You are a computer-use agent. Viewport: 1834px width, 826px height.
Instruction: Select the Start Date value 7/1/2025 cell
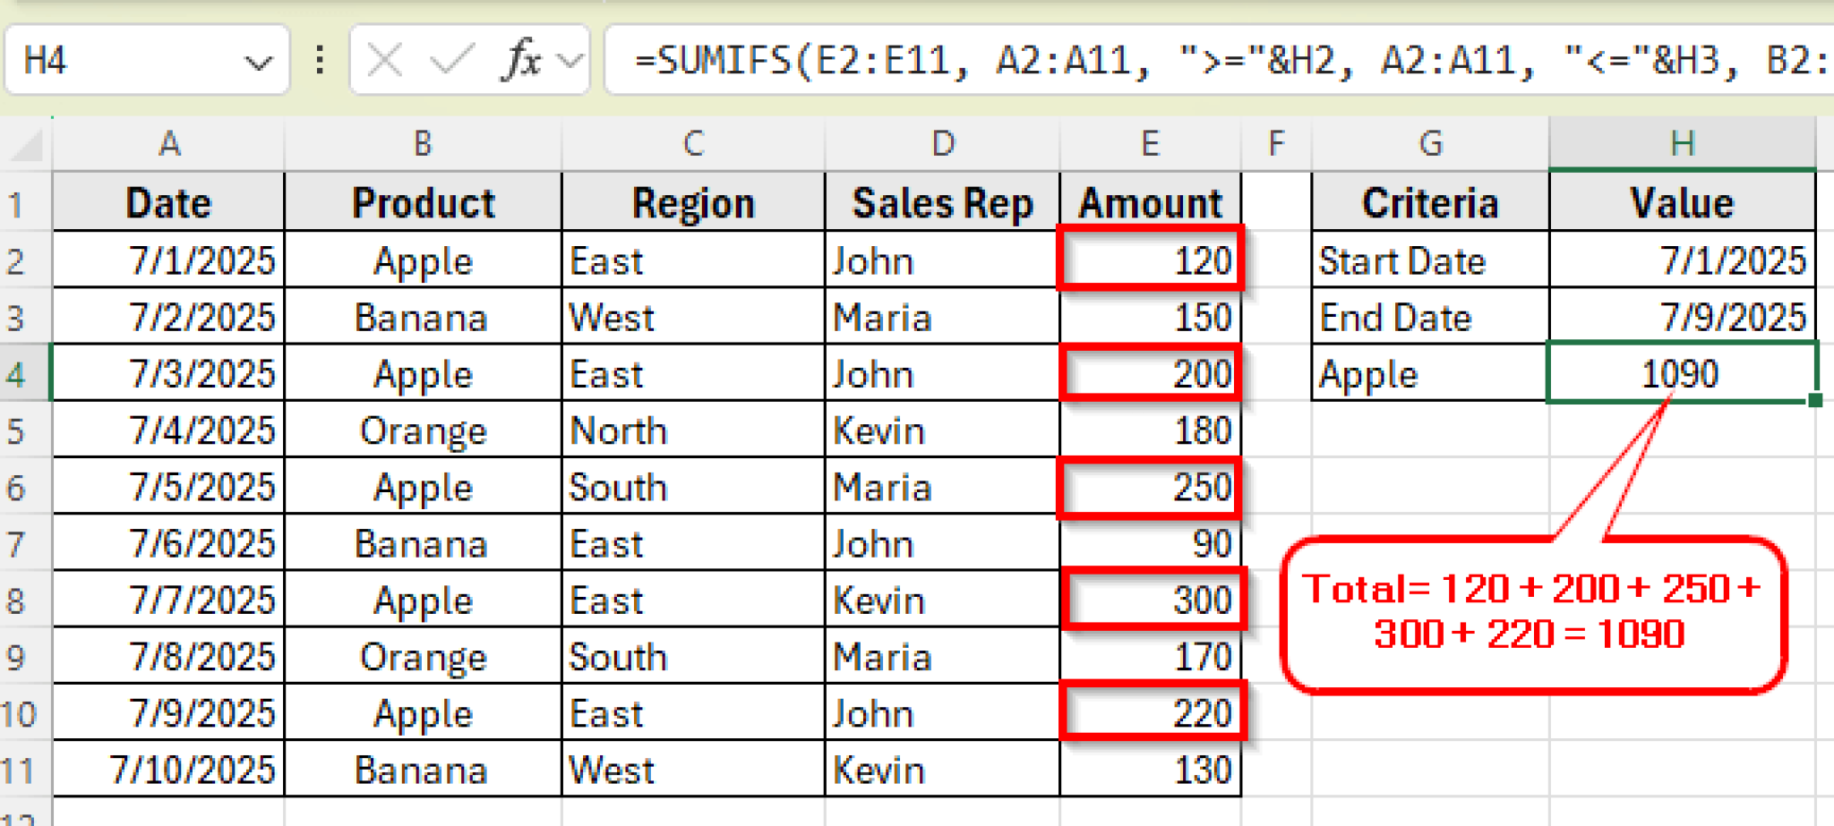pyautogui.click(x=1682, y=260)
